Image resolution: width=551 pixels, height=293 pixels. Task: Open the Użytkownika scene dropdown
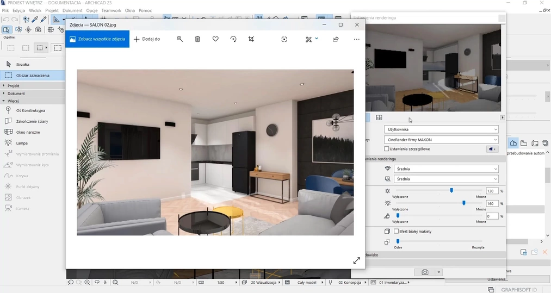click(x=442, y=129)
